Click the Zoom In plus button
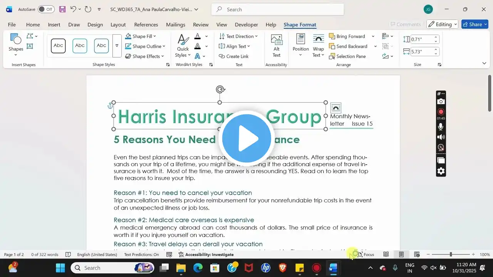Screen dimensions: 493x277 pyautogui.click(x=473, y=254)
